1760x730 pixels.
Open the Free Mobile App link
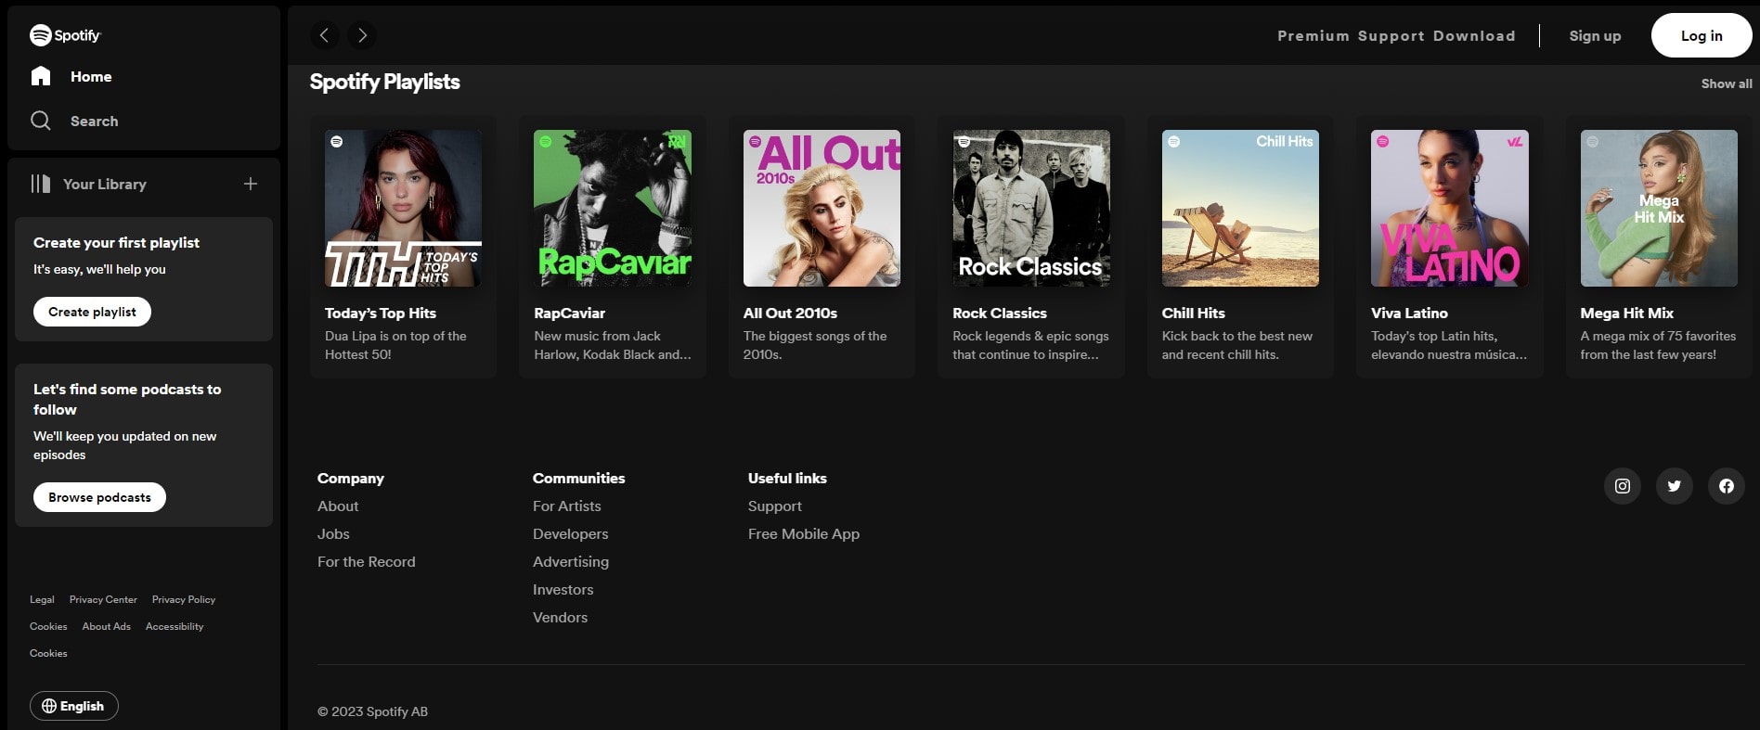(804, 534)
